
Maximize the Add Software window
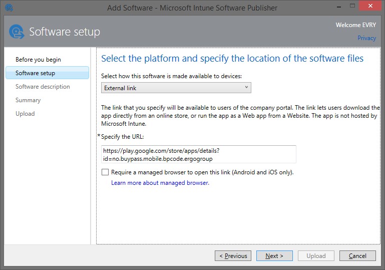352,6
